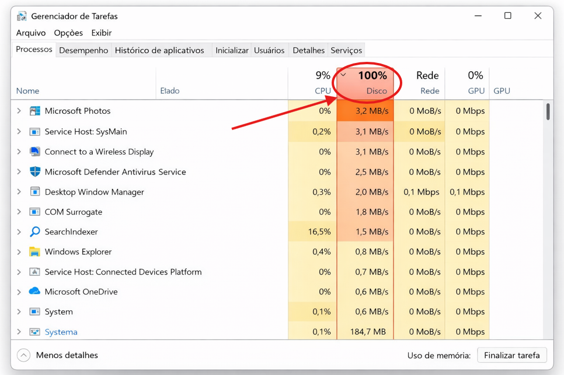Click the Service Host: SysMain icon
The width and height of the screenshot is (564, 375).
coord(34,132)
